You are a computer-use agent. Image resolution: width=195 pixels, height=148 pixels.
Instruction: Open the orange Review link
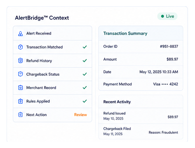pos(80,115)
